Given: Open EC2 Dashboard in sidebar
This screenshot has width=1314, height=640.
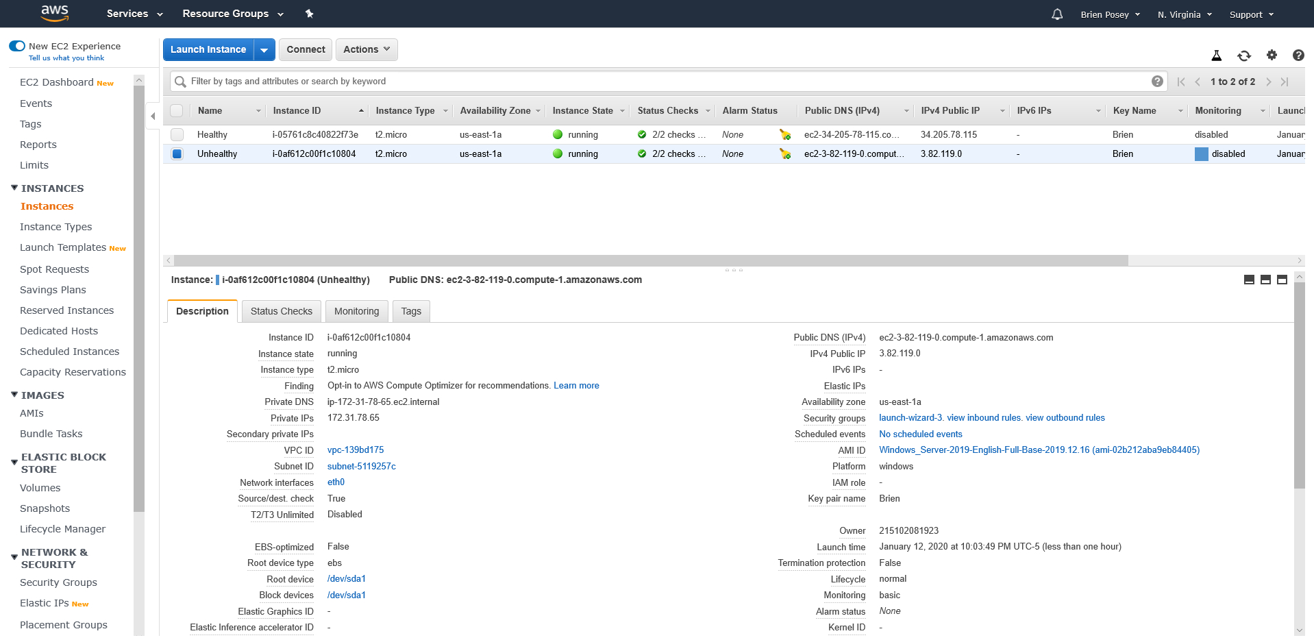Looking at the screenshot, I should point(57,82).
